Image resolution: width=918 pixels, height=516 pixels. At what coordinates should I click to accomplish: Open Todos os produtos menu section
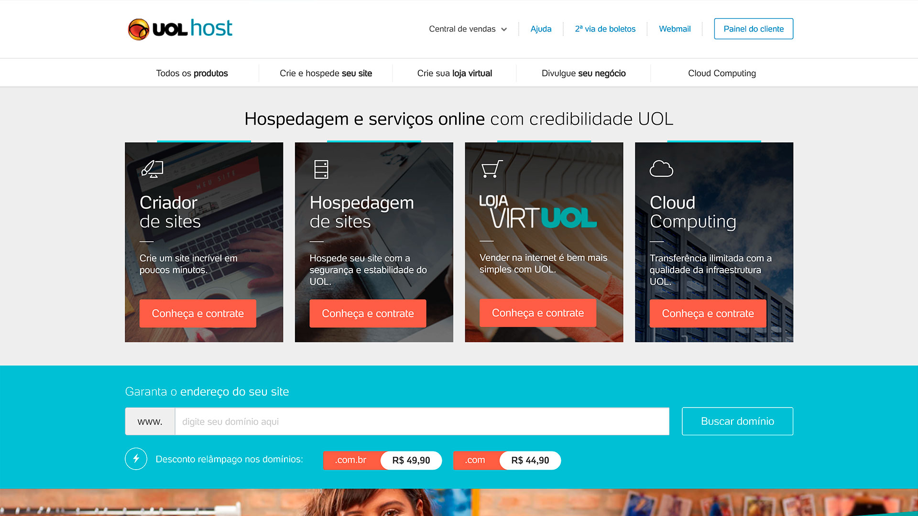click(x=192, y=73)
